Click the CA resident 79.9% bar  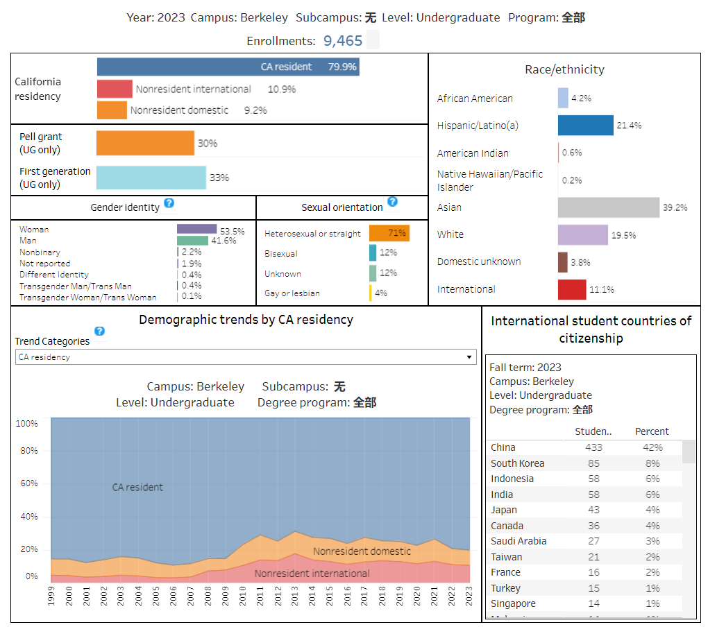[228, 67]
